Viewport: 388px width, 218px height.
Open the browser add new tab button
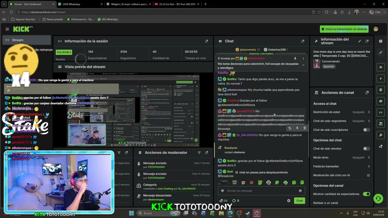tap(206, 4)
